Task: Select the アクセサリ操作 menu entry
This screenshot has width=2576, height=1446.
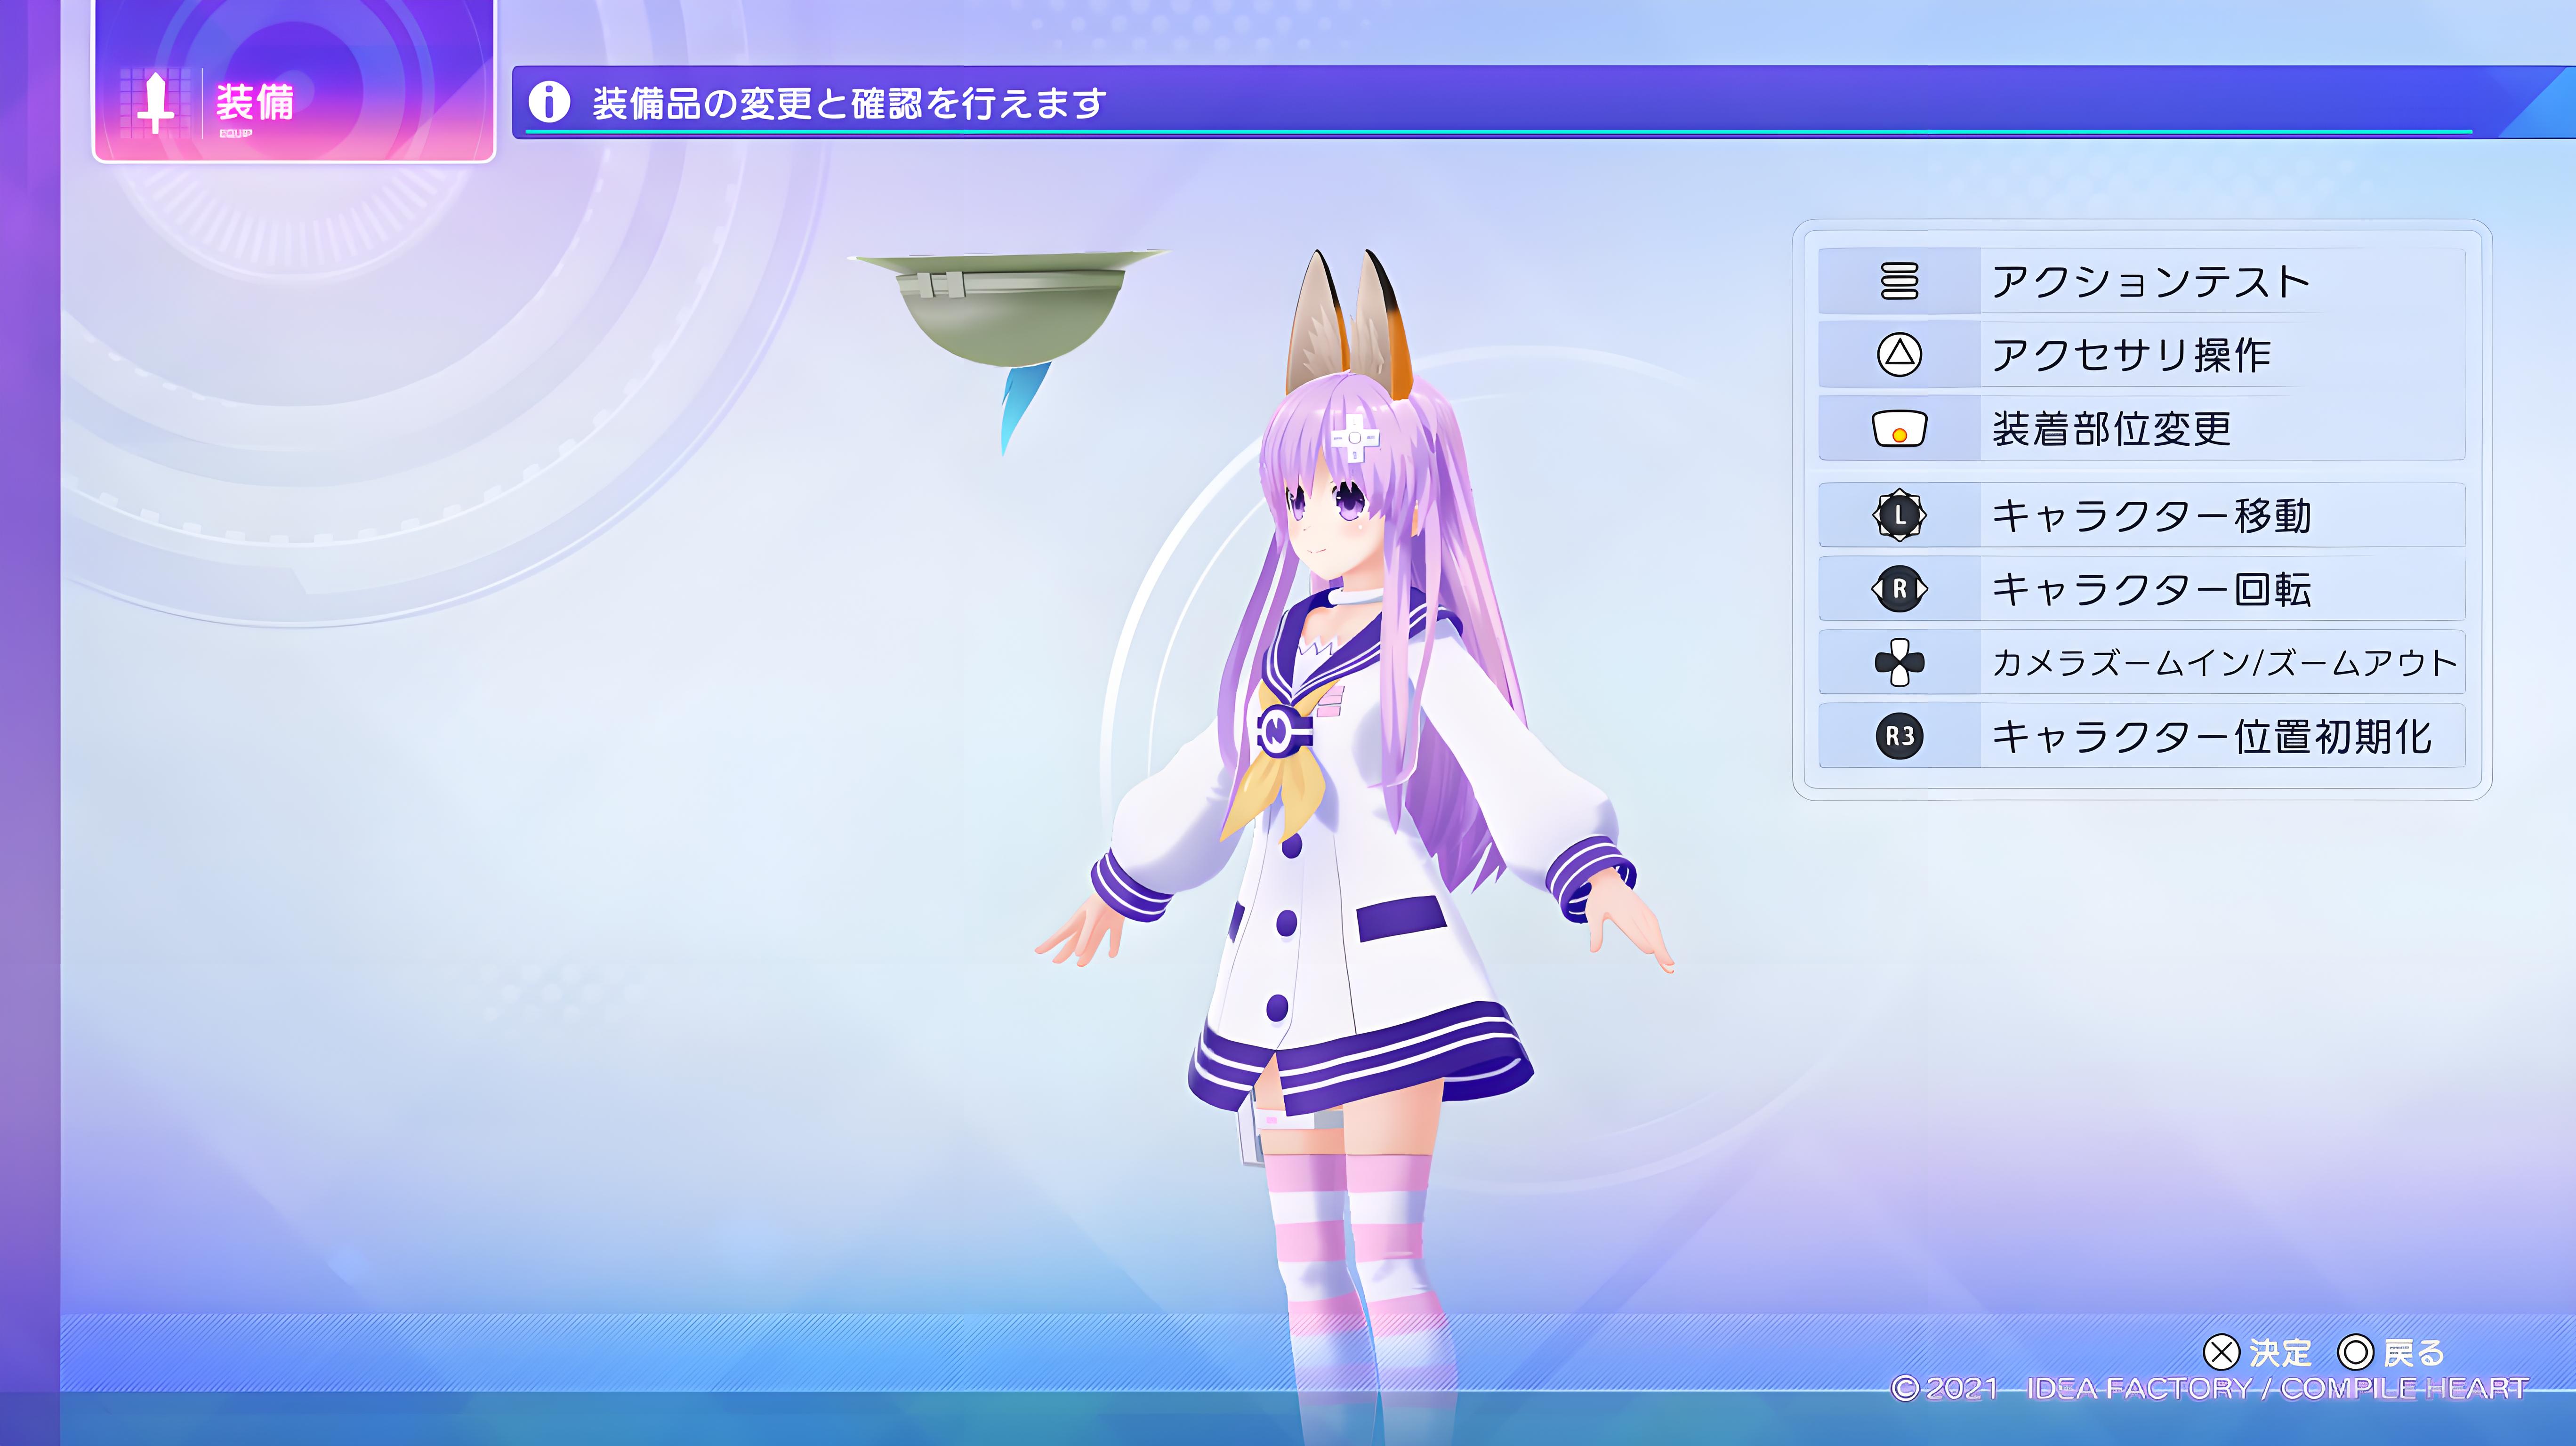Action: (2141, 354)
